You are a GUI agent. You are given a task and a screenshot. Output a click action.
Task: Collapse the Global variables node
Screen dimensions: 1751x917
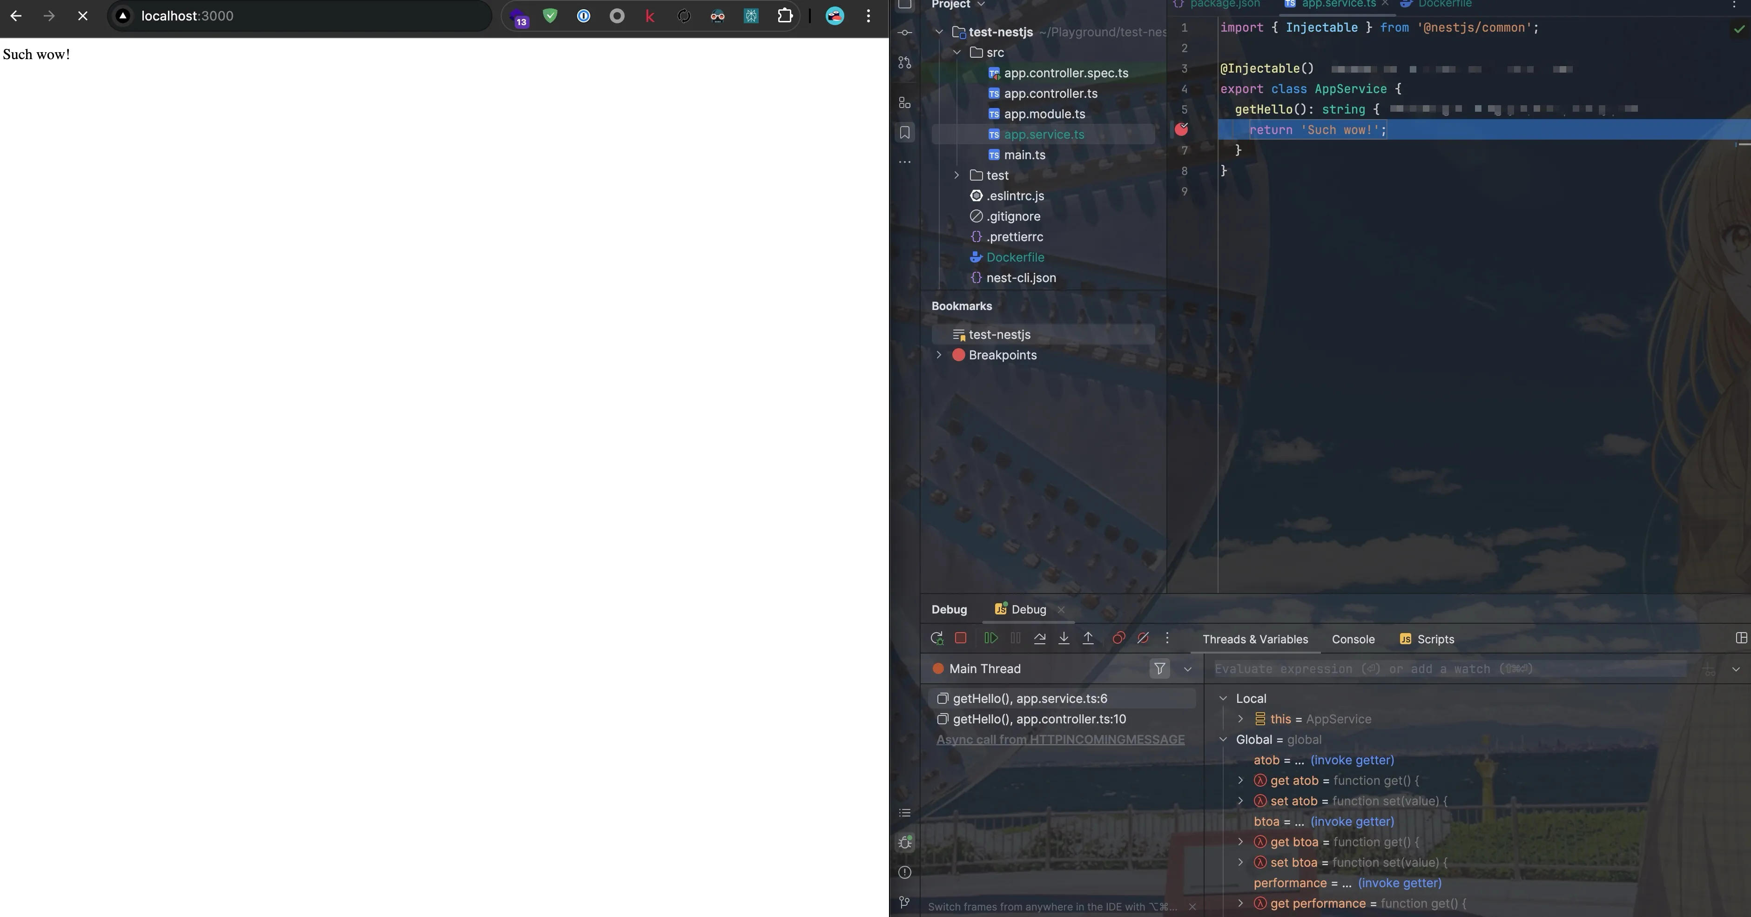pos(1224,740)
